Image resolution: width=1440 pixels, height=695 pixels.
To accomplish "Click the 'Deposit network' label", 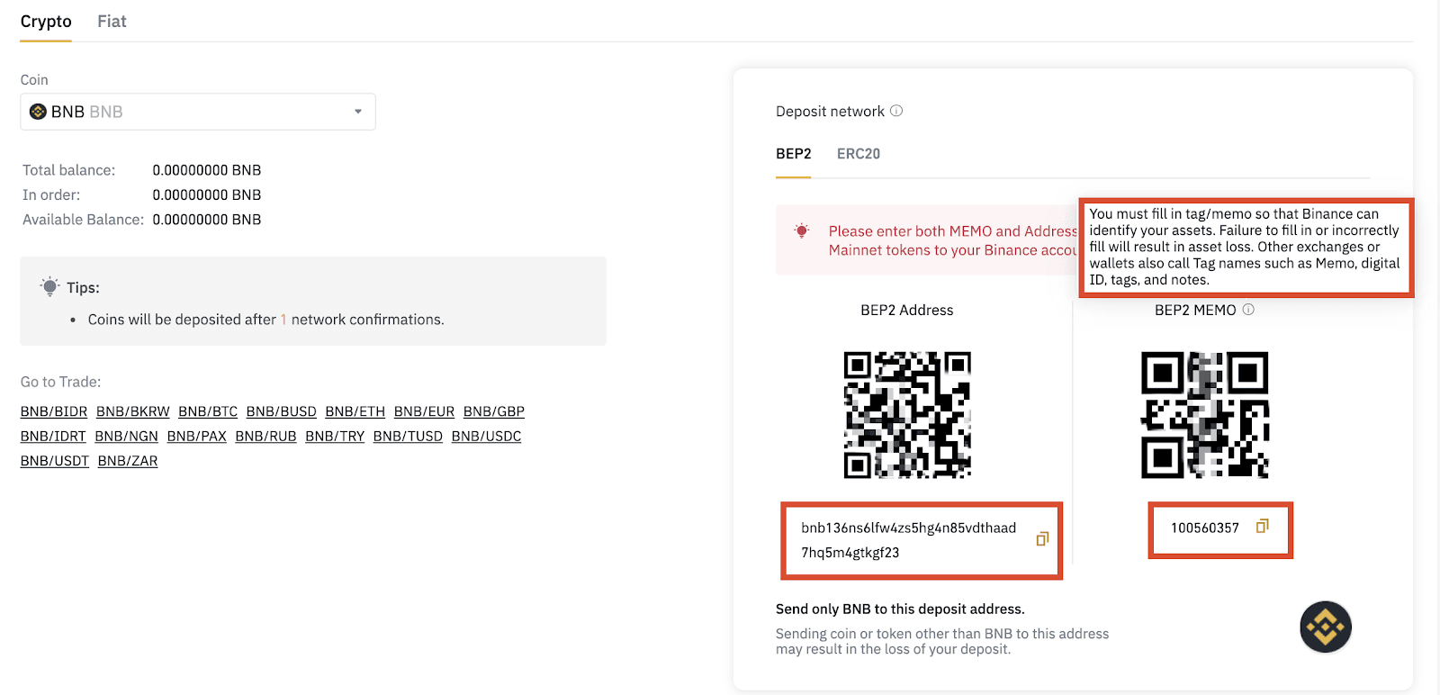I will [830, 112].
